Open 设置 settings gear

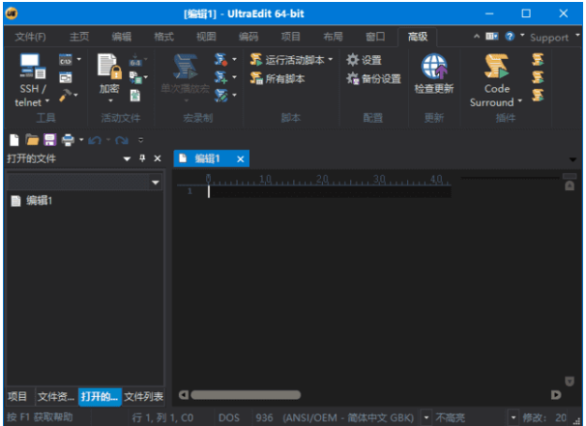click(x=364, y=60)
